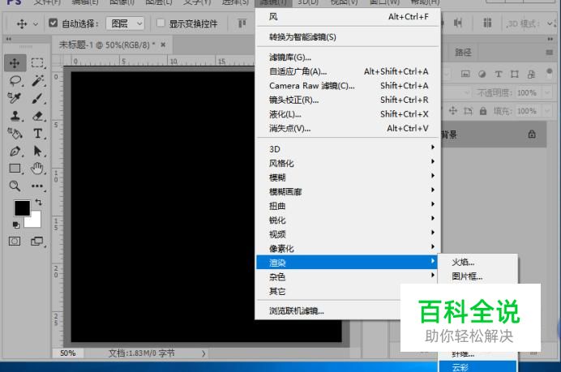Choose 云彩 in the render submenu
561x372 pixels.
point(477,367)
